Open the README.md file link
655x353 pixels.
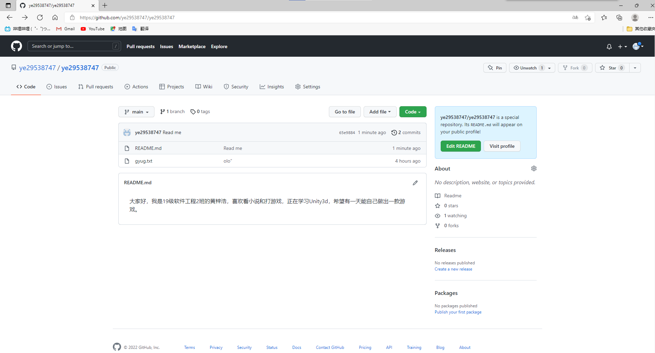click(148, 148)
